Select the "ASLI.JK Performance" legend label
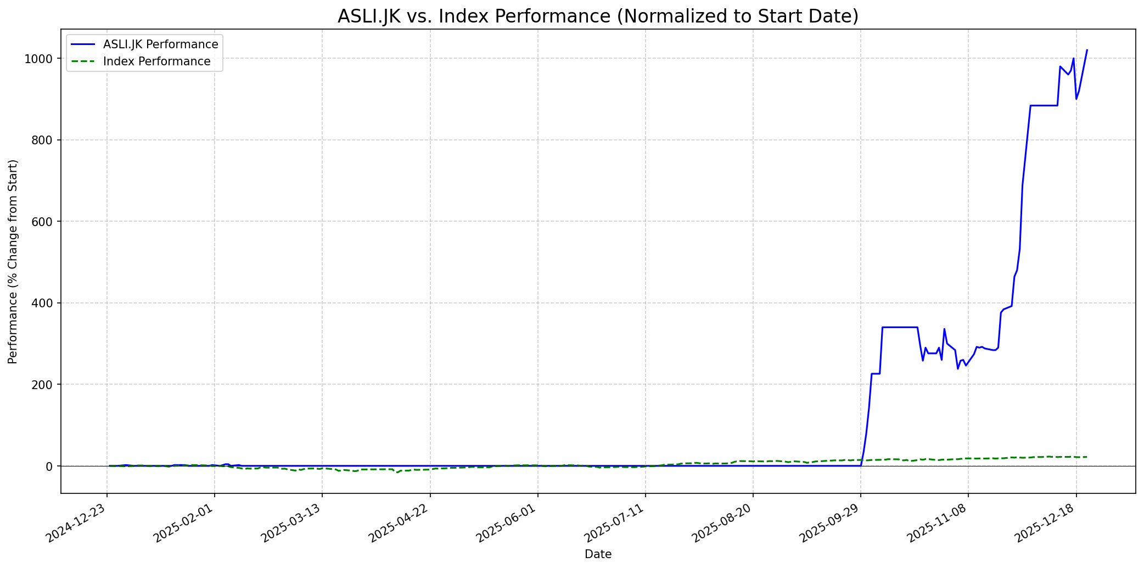1144x568 pixels. tap(160, 44)
